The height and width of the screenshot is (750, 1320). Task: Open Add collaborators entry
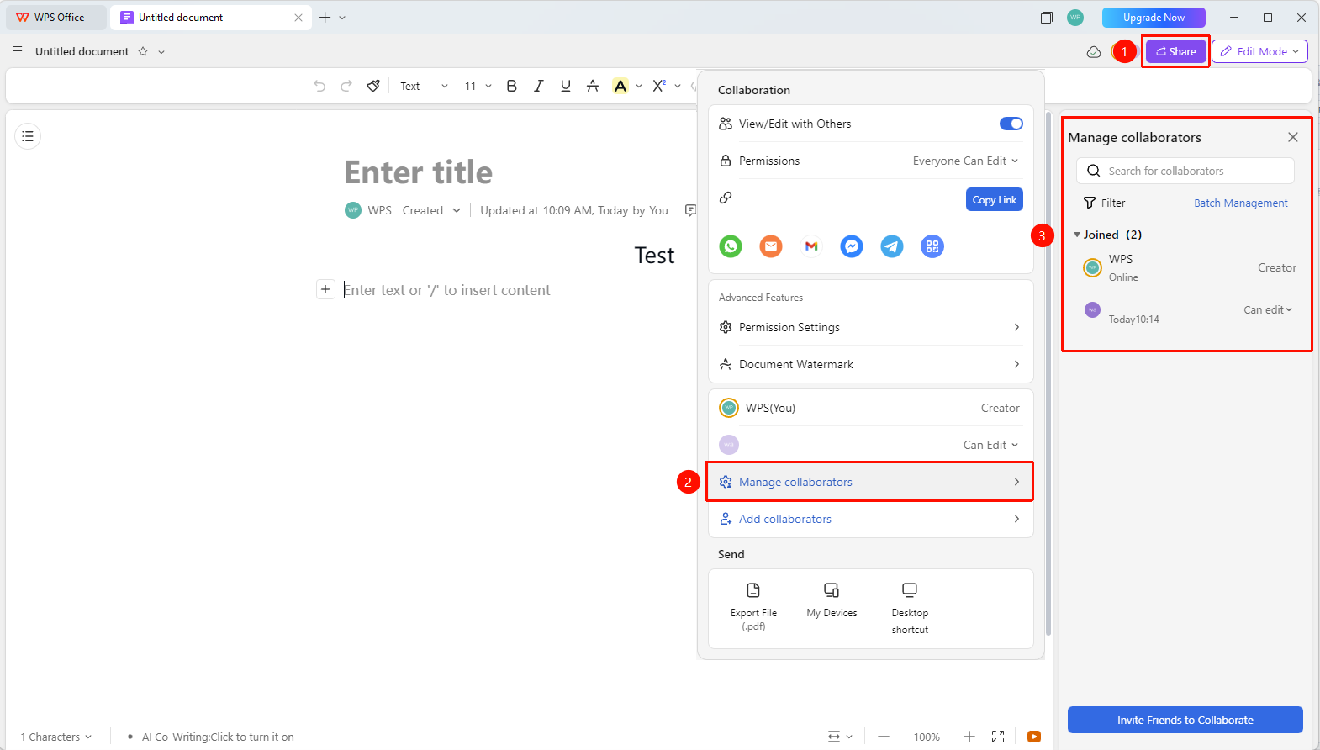click(871, 519)
